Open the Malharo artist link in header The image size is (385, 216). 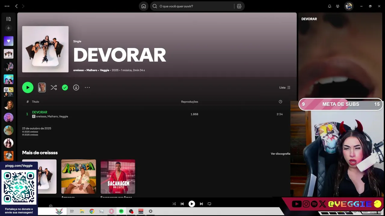[92, 70]
